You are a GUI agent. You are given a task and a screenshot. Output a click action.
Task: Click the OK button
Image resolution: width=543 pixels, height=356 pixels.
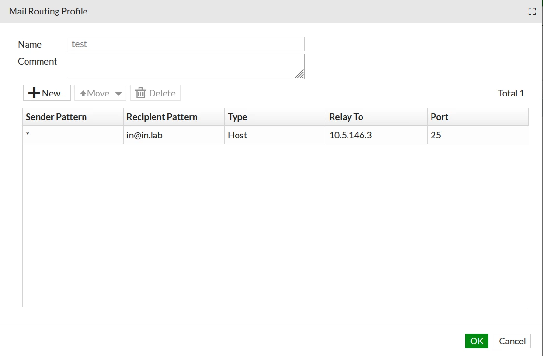click(x=476, y=341)
